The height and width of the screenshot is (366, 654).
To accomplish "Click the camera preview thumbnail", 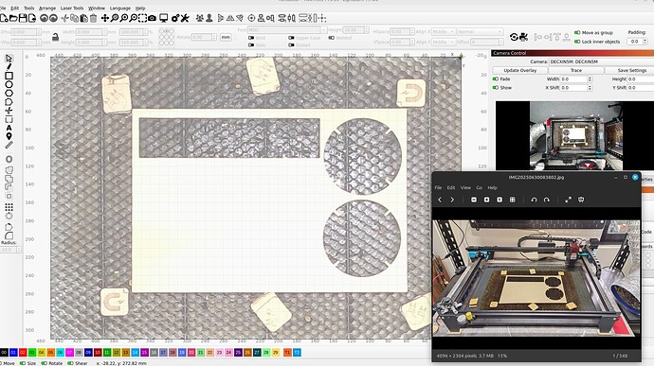I will [x=575, y=135].
